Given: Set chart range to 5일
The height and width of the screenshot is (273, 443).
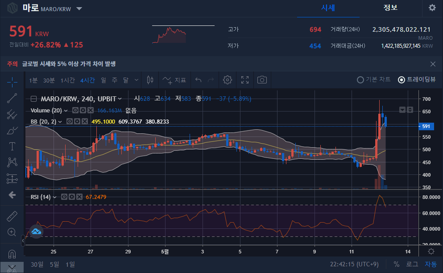Looking at the screenshot, I should (x=54, y=264).
